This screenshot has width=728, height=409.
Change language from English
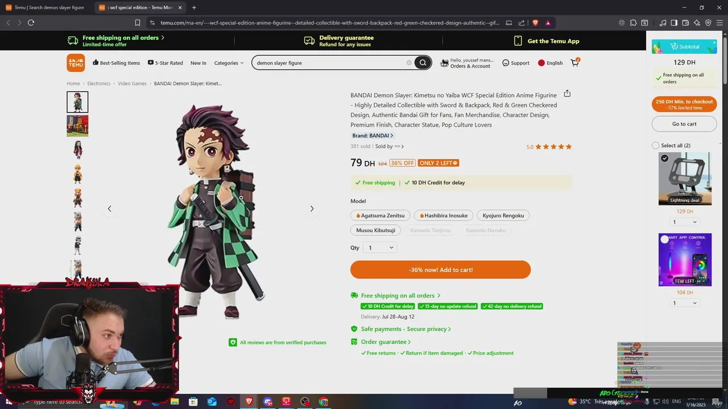pos(550,63)
